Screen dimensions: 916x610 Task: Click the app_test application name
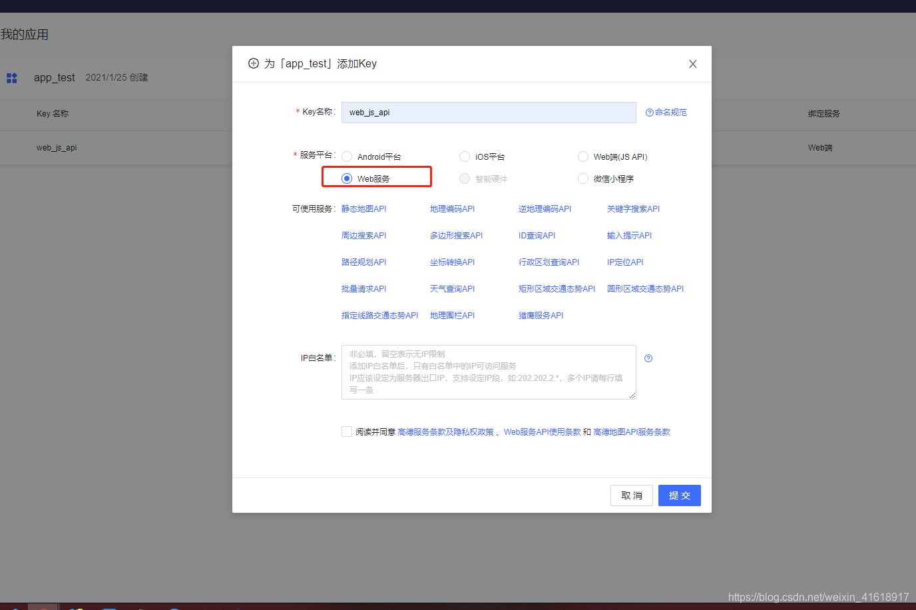coord(55,78)
